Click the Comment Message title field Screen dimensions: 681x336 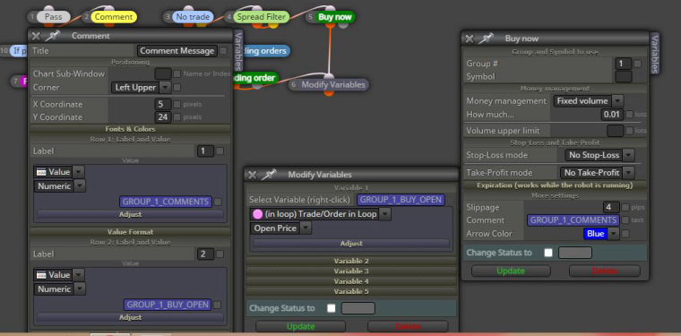(177, 51)
